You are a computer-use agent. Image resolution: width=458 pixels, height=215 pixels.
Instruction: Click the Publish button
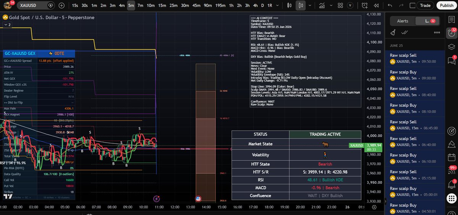pyautogui.click(x=447, y=5)
